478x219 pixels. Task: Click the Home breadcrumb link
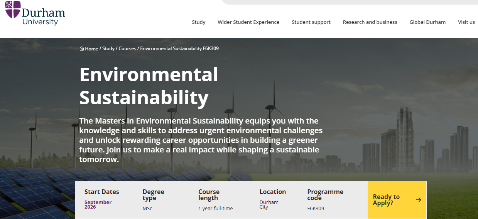[x=91, y=48]
